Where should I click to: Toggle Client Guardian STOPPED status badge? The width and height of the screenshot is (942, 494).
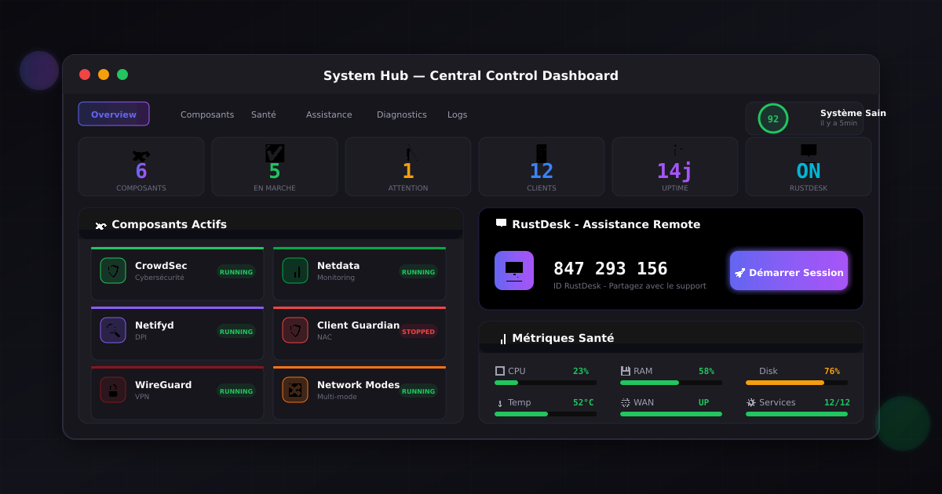click(x=418, y=332)
